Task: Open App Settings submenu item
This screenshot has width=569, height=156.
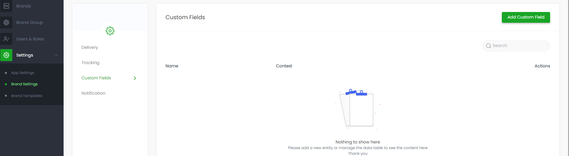Action: pyautogui.click(x=22, y=73)
